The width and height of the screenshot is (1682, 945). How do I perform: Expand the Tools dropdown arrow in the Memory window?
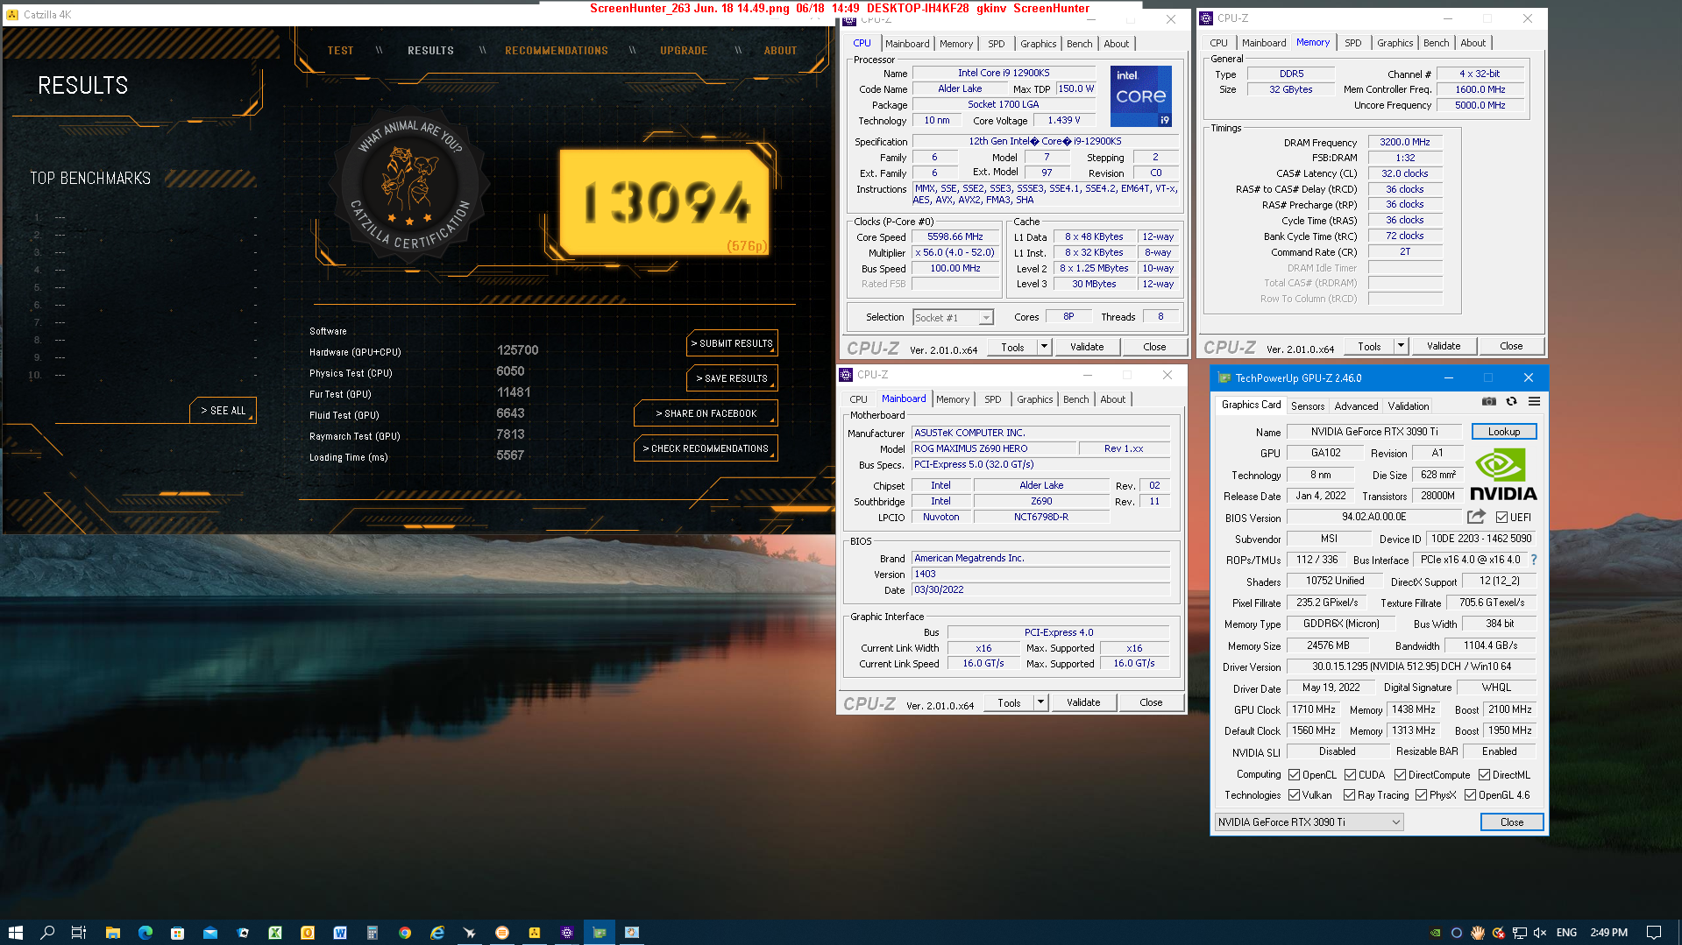click(1401, 346)
